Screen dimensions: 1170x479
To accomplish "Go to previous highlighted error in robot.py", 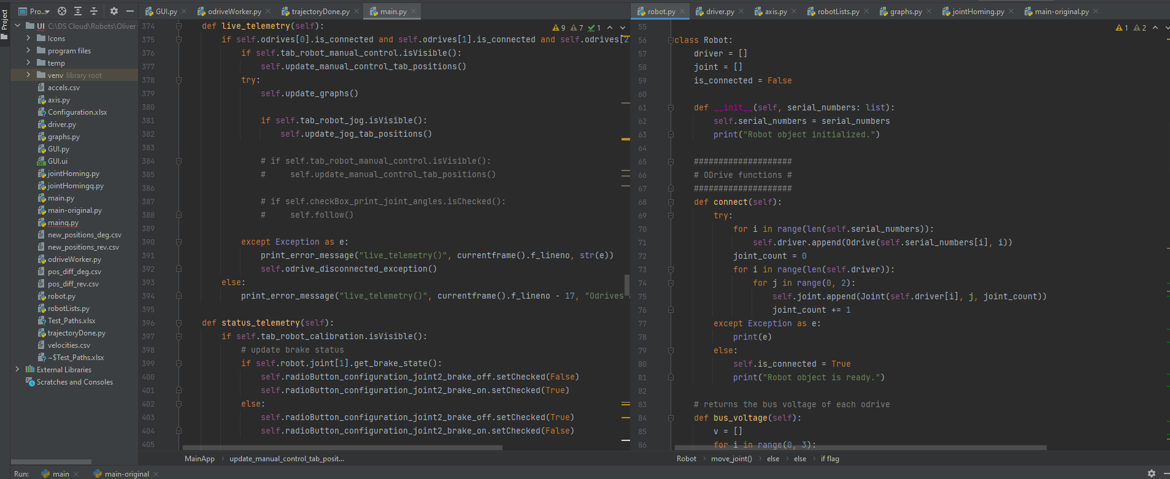I will pyautogui.click(x=1155, y=28).
